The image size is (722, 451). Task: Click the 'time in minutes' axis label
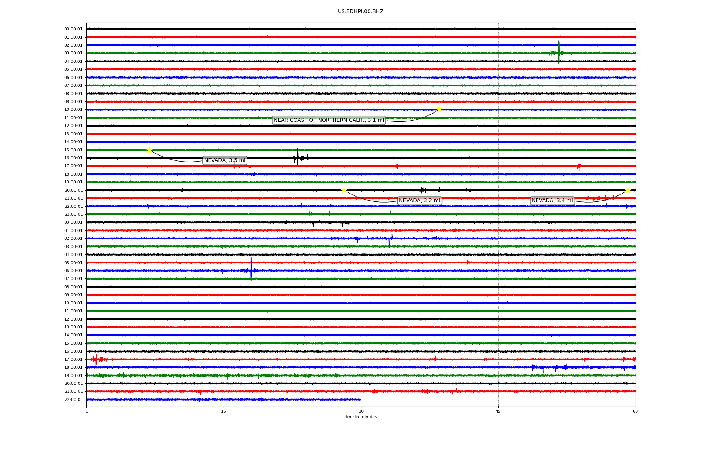pyautogui.click(x=361, y=417)
